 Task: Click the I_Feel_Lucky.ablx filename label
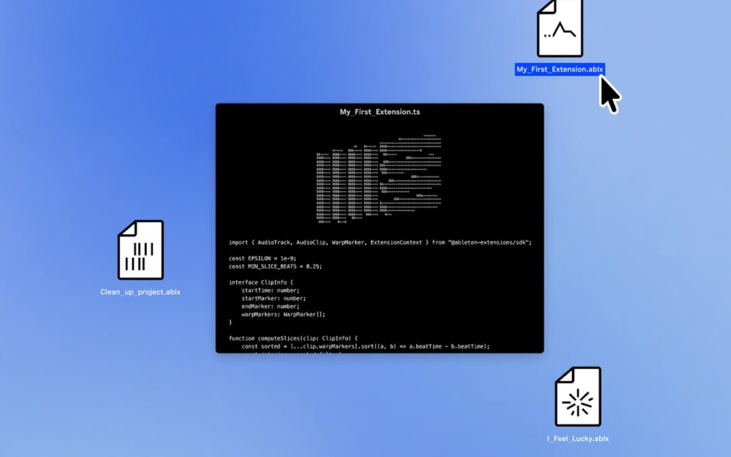tap(578, 438)
